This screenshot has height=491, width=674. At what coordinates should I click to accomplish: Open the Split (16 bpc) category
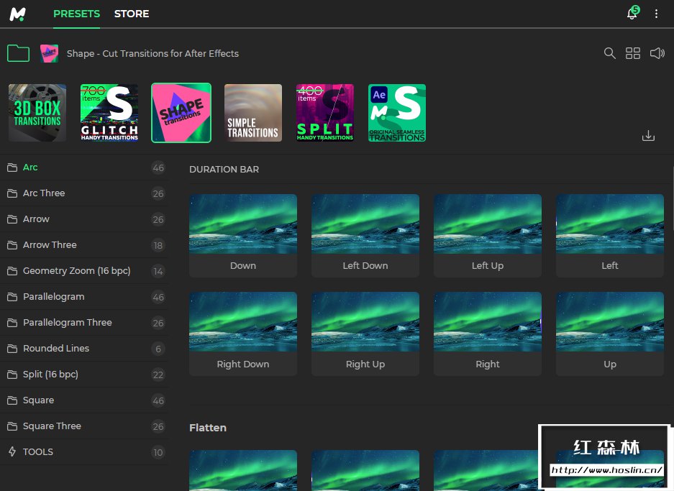pyautogui.click(x=84, y=375)
